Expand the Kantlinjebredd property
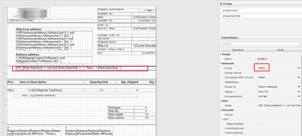The height and width of the screenshot is (136, 302). pyautogui.click(x=225, y=133)
